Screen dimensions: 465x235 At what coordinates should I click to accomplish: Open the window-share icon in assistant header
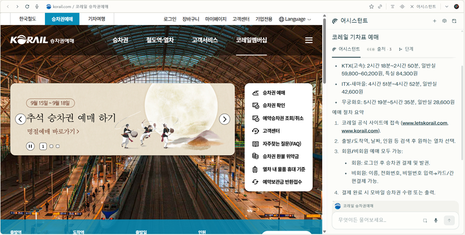(x=454, y=21)
